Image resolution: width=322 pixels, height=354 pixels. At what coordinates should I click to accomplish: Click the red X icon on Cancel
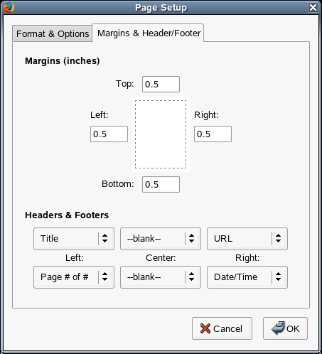pos(205,328)
